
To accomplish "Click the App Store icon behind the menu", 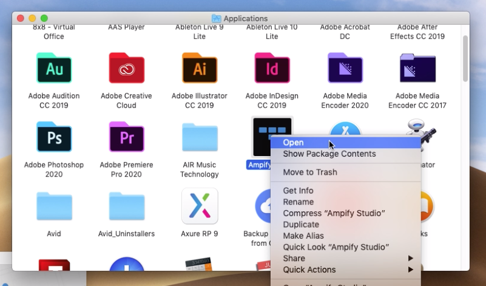I will pos(345,129).
